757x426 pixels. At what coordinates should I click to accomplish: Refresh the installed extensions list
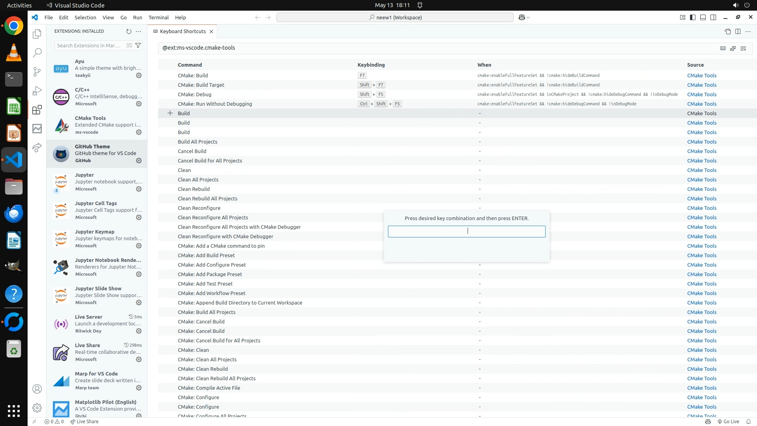click(x=129, y=31)
